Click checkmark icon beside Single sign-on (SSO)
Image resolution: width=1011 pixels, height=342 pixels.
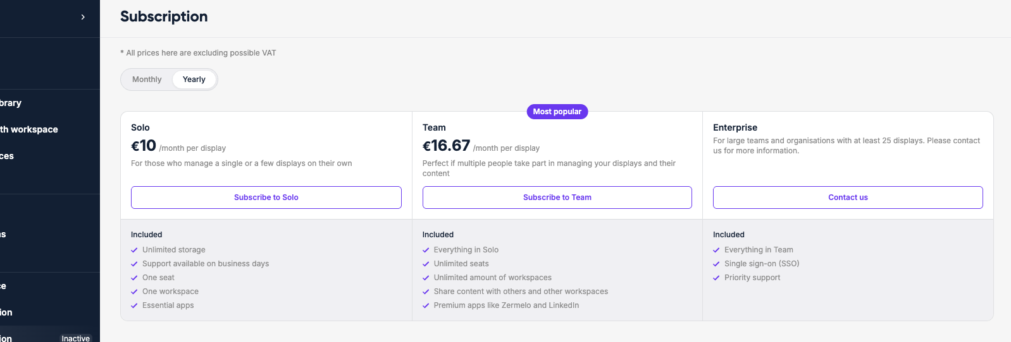click(x=716, y=264)
